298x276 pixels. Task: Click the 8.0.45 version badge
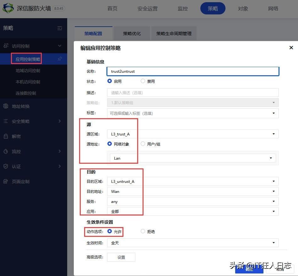[59, 8]
